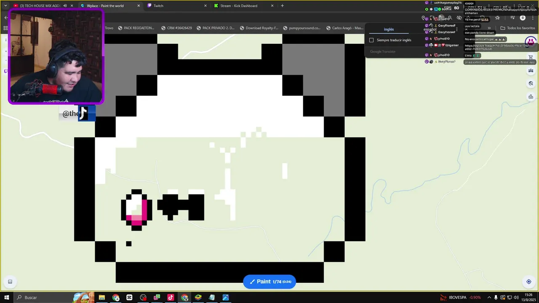Image resolution: width=539 pixels, height=303 pixels.
Task: Mute the audio-playing TECH HOUSE tab
Action: point(65,6)
